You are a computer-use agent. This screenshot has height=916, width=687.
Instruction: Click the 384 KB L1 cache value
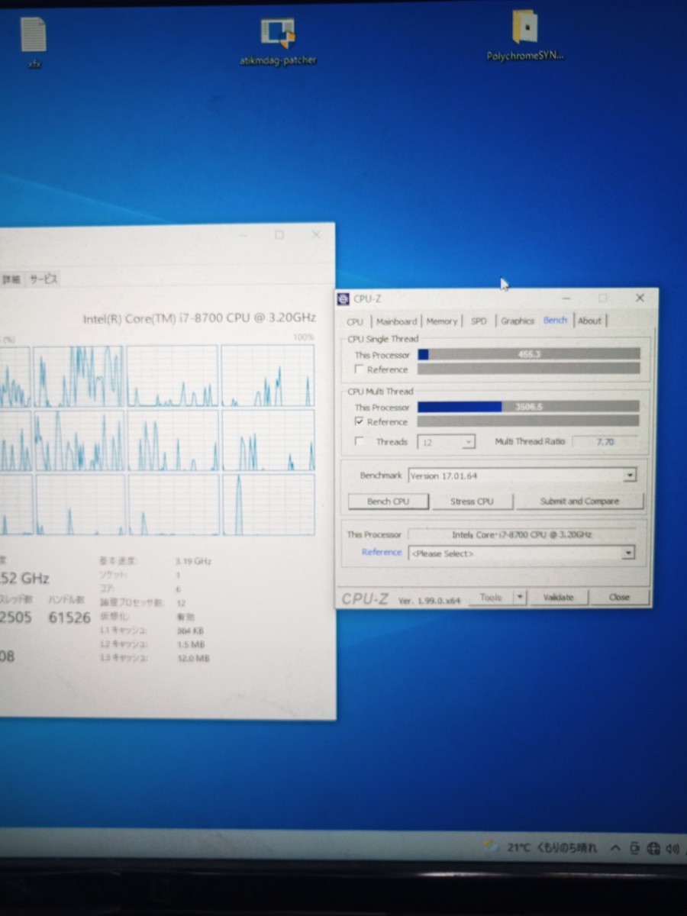coord(189,631)
